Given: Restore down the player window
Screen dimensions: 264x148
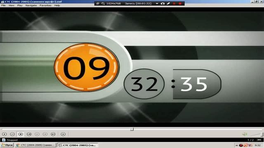Looking at the screenshot, I should point(257,2).
